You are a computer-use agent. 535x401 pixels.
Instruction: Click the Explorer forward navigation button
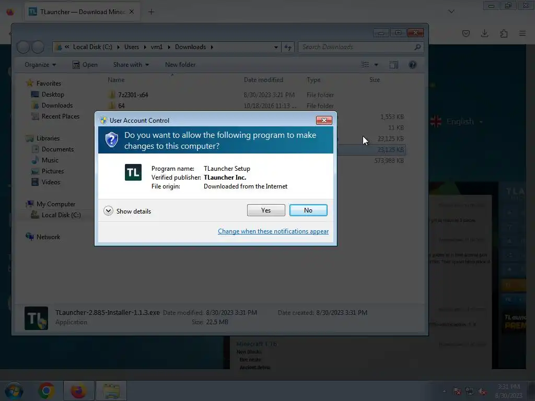[38, 47]
